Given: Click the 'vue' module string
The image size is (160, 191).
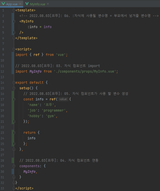Looking at the screenshot, I should (x=61, y=55).
